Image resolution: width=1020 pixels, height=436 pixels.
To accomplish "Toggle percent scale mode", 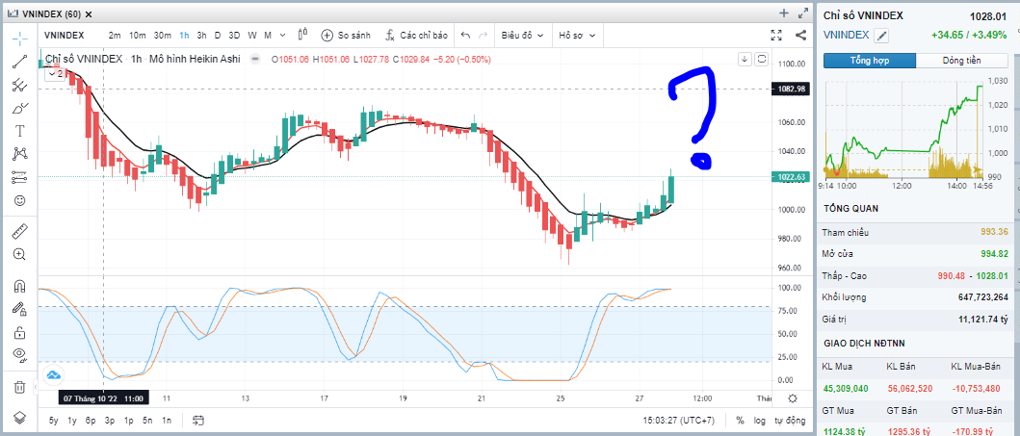I will click(x=741, y=420).
